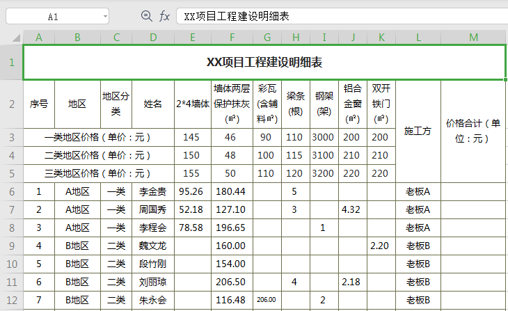Click 二类地区价格（单价：元）row label
The width and height of the screenshot is (508, 311).
[x=99, y=156]
